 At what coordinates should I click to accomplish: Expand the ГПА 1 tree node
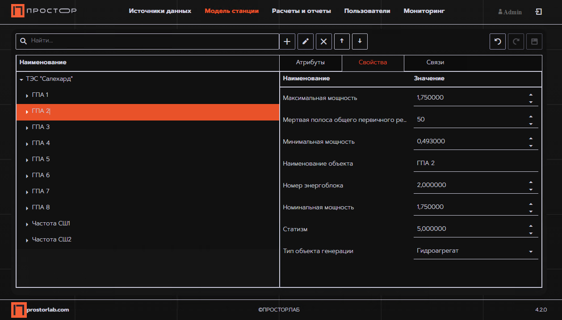click(x=27, y=96)
